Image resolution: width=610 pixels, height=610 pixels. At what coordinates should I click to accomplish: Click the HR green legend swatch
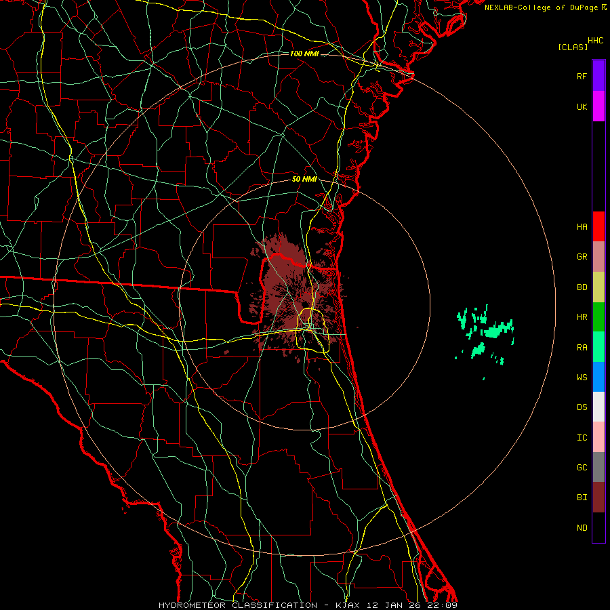point(598,317)
